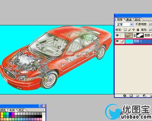Open the 颜色 (Color) tab in swatches panel
The height and width of the screenshot is (121, 152).
point(3,110)
